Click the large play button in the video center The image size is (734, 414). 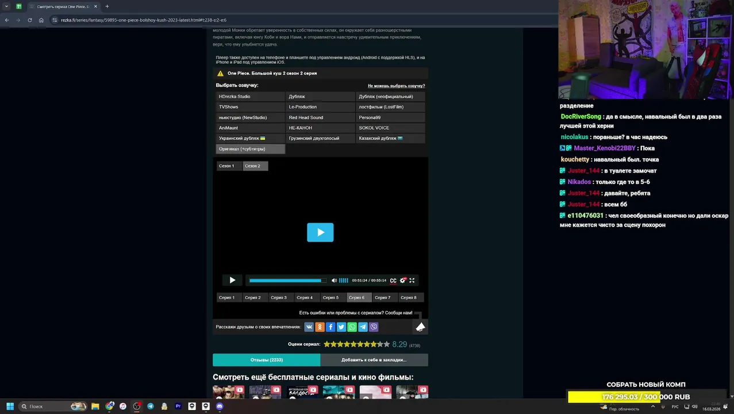click(x=320, y=232)
